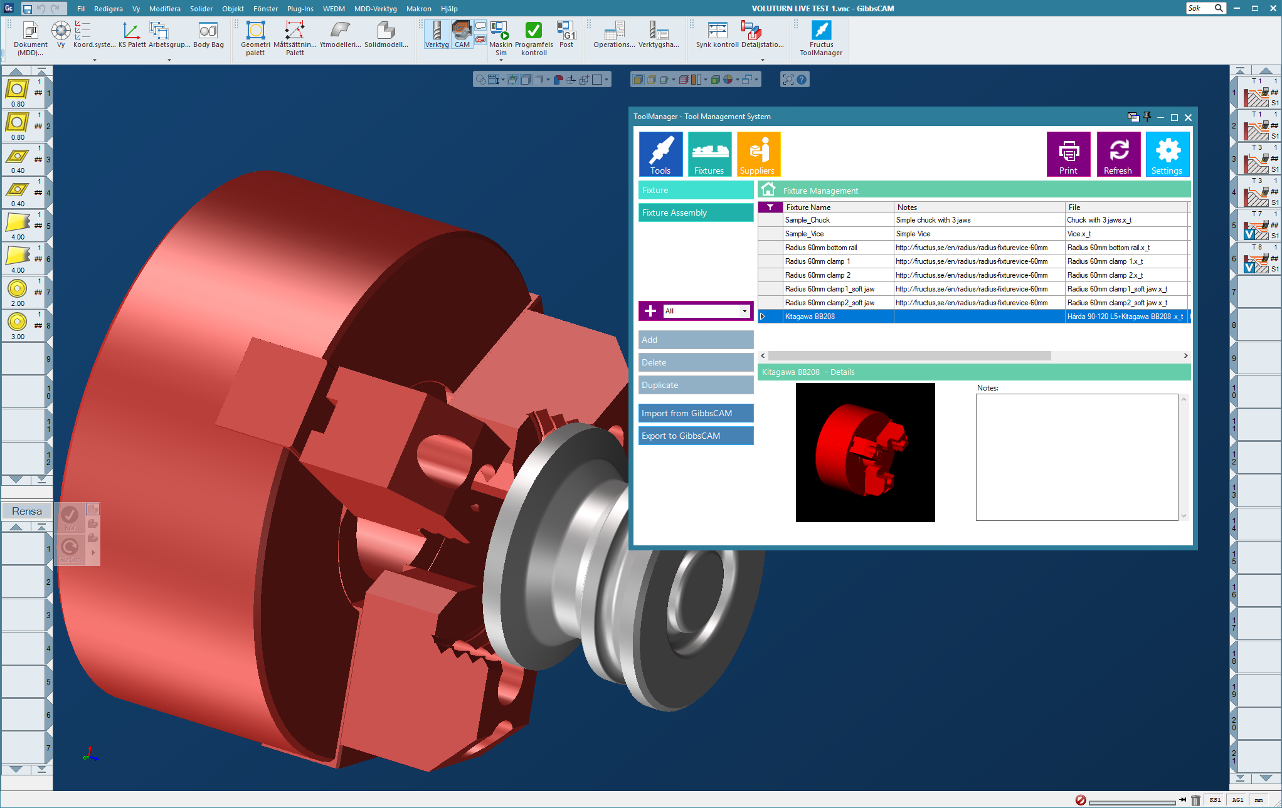Click the Rensa button
This screenshot has height=808, width=1282.
click(x=27, y=511)
